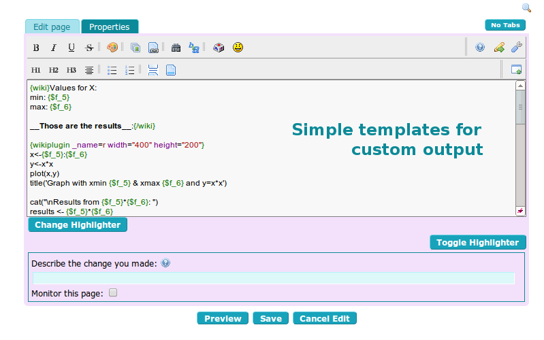
Task: Insert a smiley using the smiley icon
Action: [x=238, y=48]
